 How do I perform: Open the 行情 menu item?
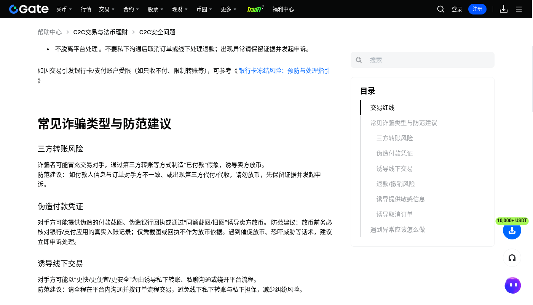86,9
